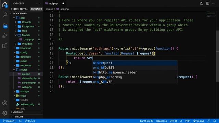Collapse the app folder
The width and height of the screenshot is (219, 123).
pos(26,18)
